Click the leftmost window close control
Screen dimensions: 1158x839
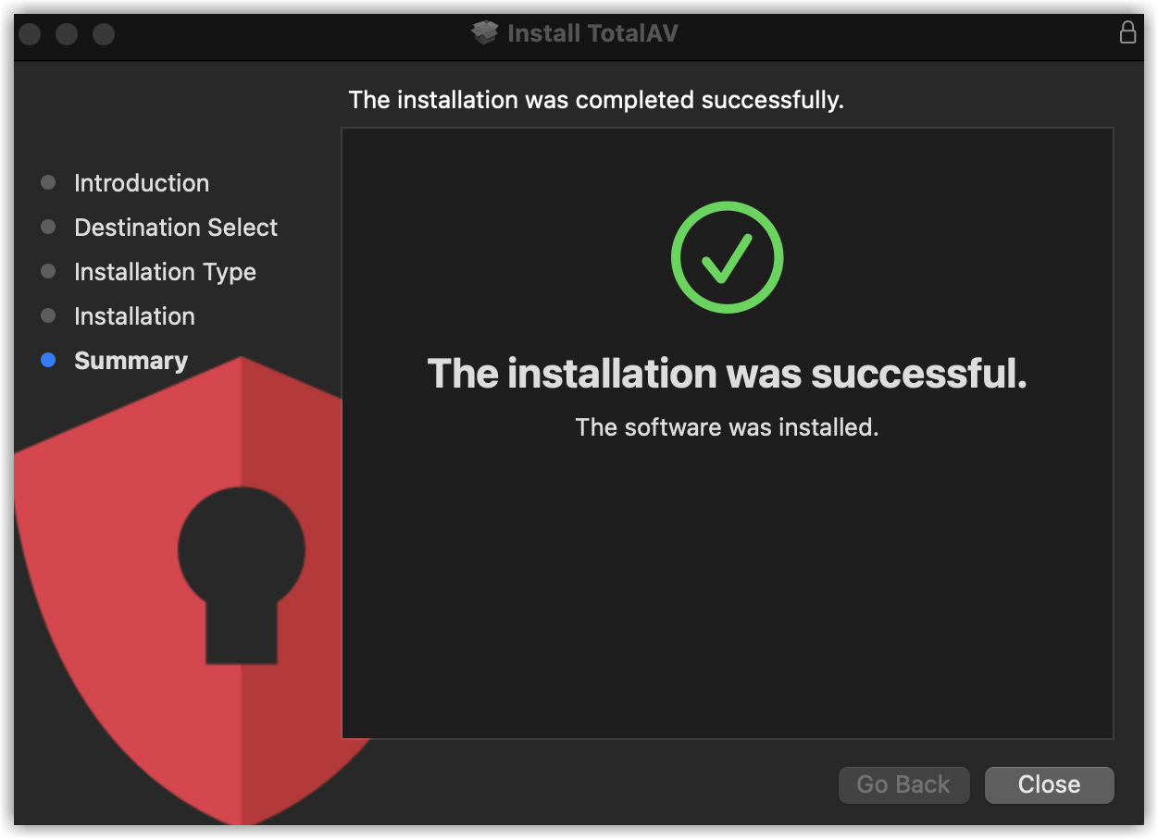[x=30, y=34]
